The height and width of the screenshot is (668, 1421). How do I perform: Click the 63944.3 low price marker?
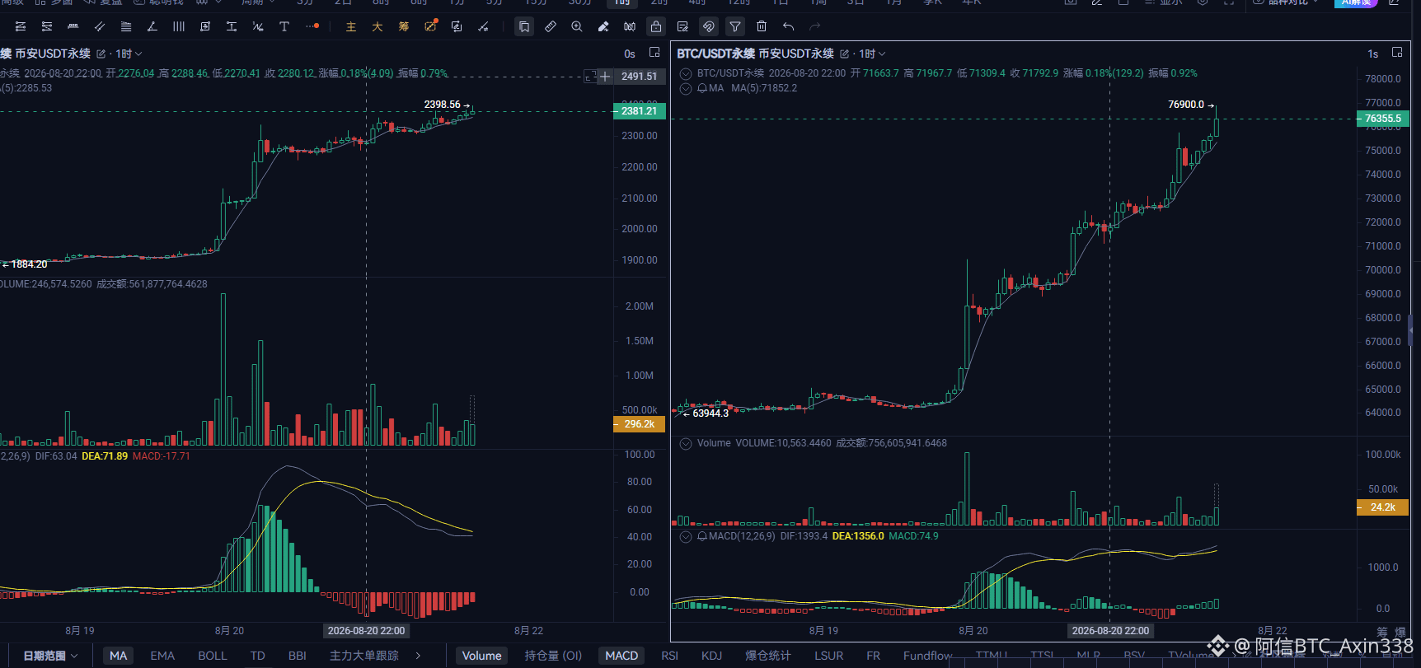[706, 413]
